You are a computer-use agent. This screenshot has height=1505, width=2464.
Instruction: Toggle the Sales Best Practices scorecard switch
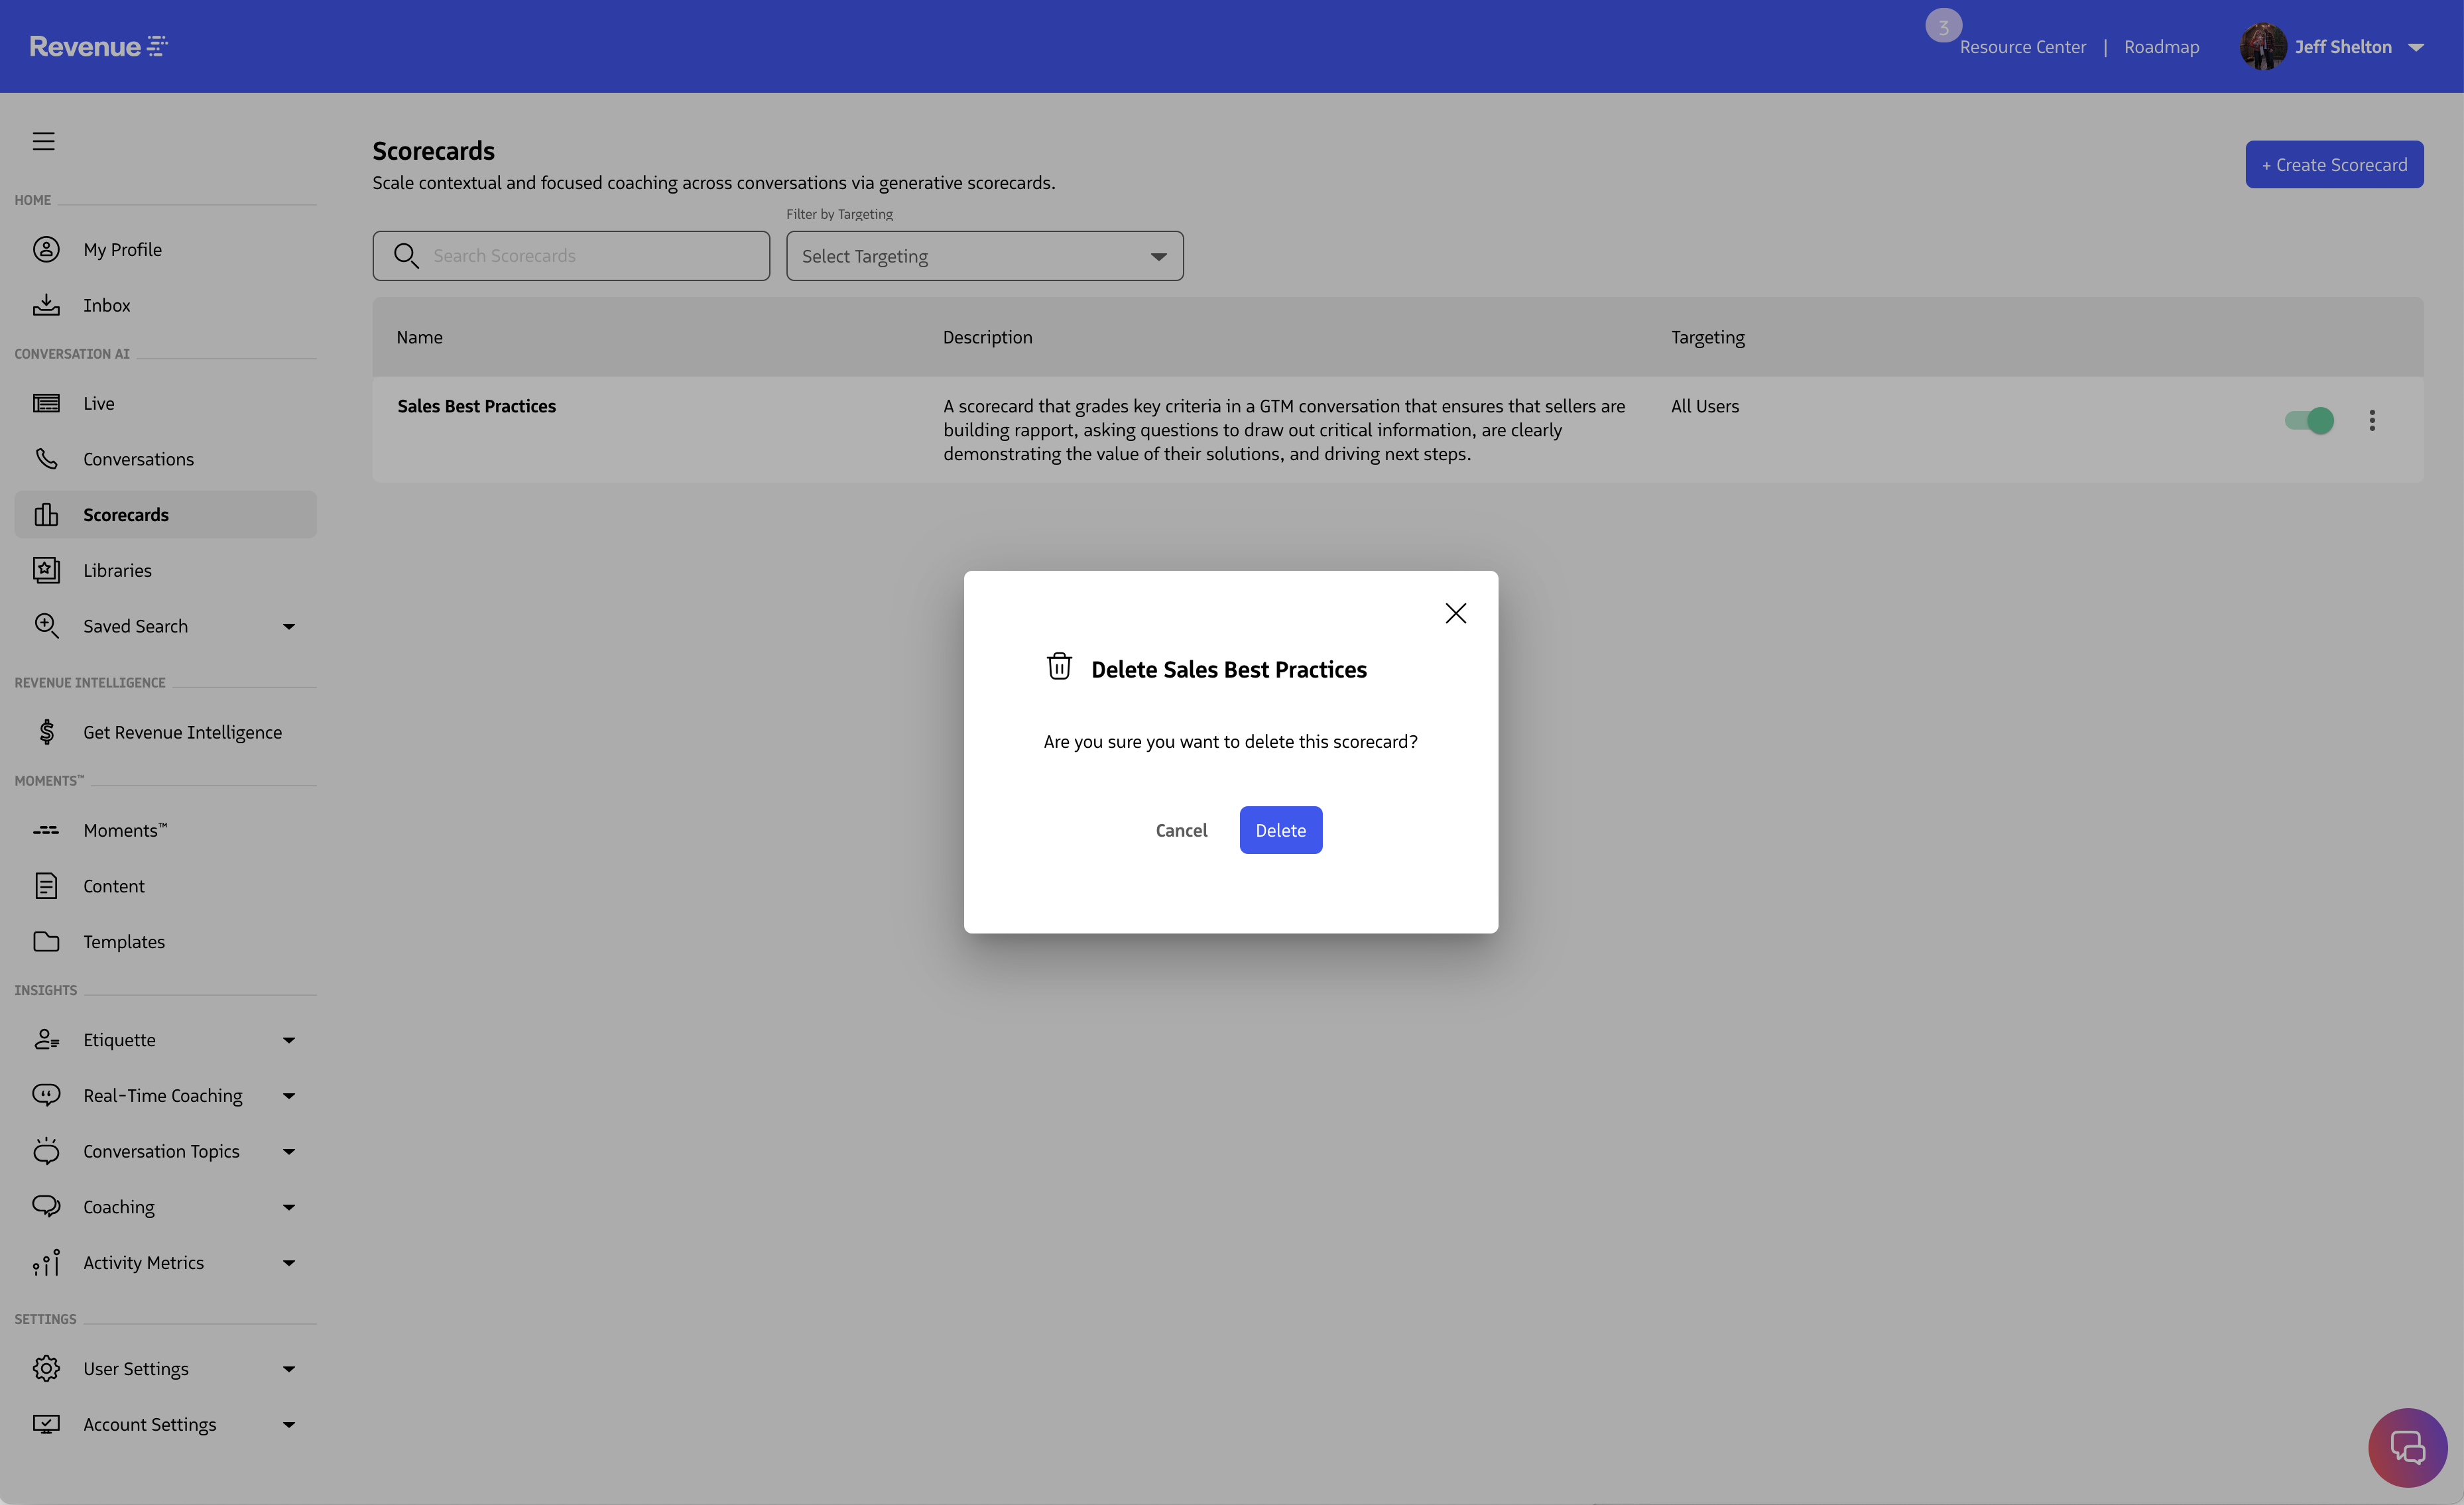coord(2309,420)
